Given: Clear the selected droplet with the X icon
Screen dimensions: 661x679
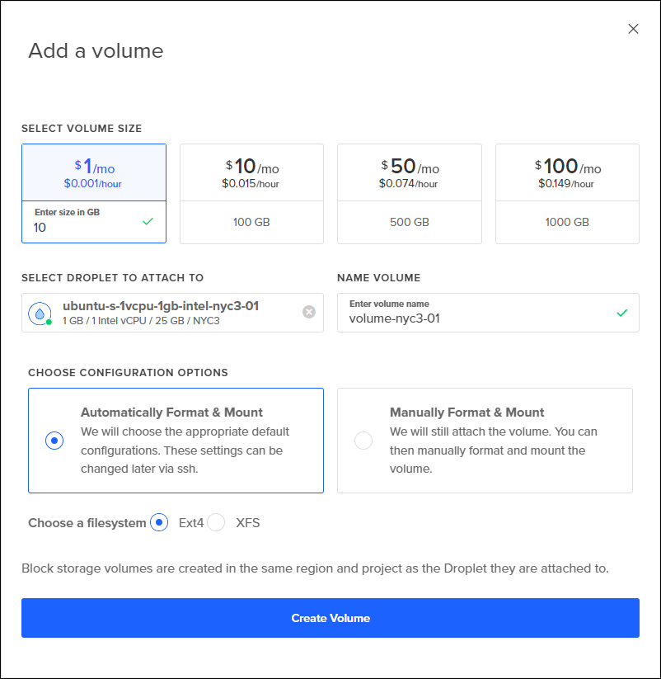Looking at the screenshot, I should click(x=308, y=312).
